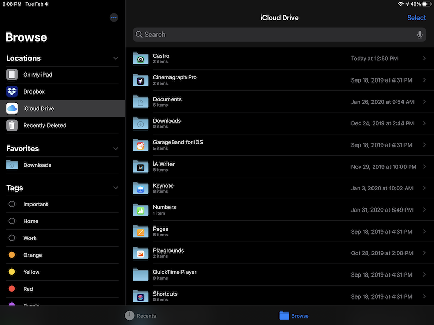Select the Work tag circle
The width and height of the screenshot is (434, 325).
point(12,238)
